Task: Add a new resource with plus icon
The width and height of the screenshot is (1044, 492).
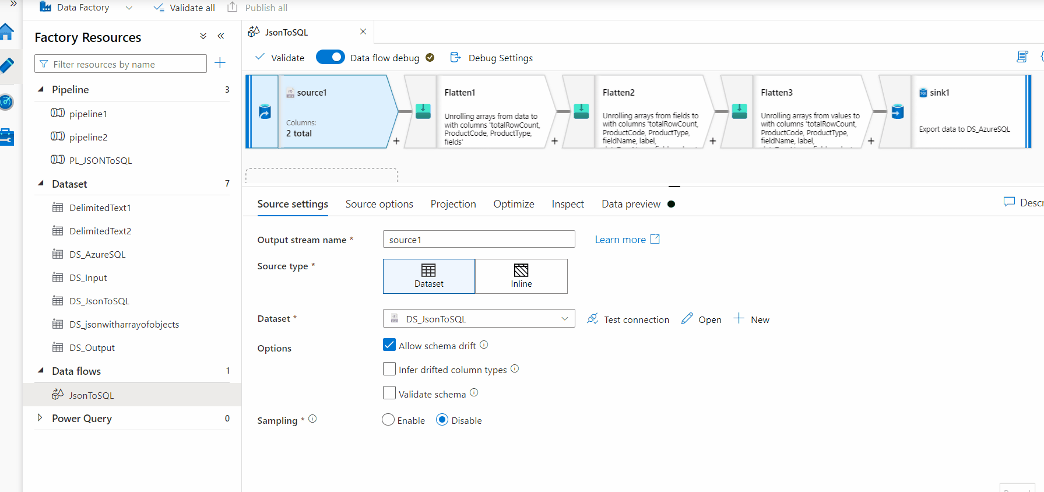Action: pyautogui.click(x=220, y=63)
